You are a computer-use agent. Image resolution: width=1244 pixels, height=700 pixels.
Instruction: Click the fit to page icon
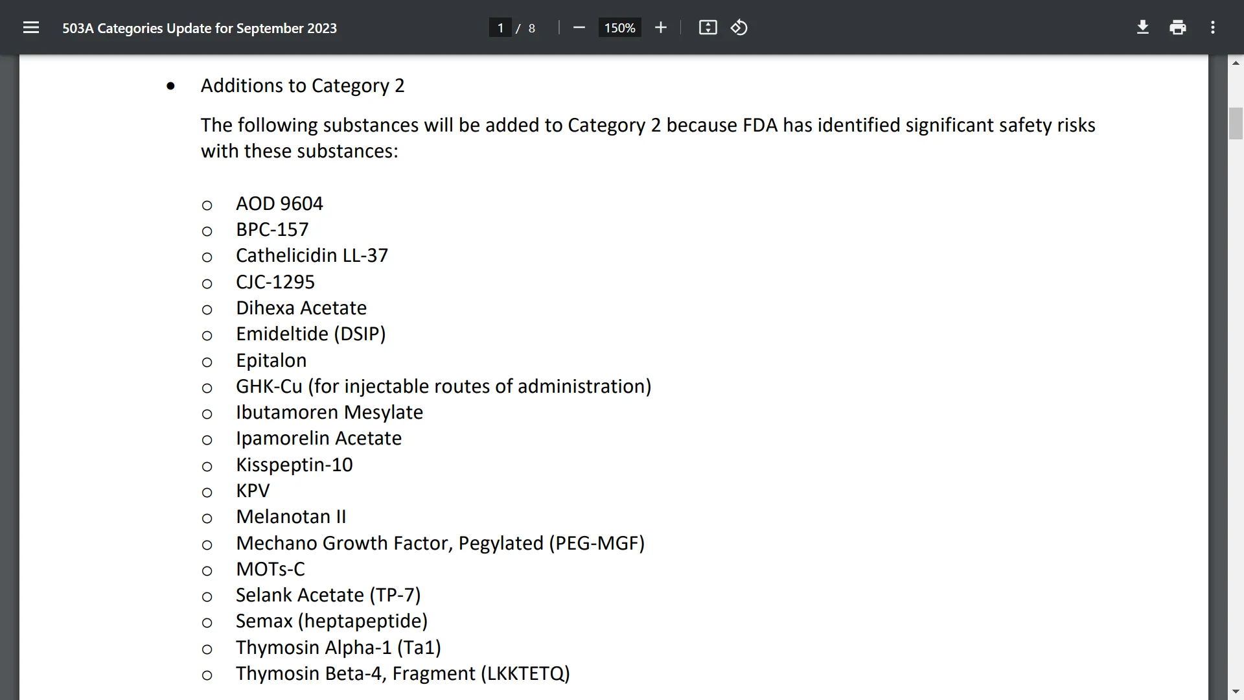pos(708,28)
